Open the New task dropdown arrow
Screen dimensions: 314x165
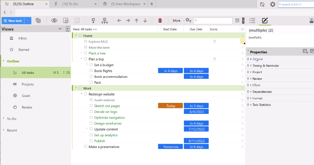coord(28,21)
